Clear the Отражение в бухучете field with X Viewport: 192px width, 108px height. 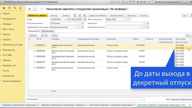coord(145,27)
